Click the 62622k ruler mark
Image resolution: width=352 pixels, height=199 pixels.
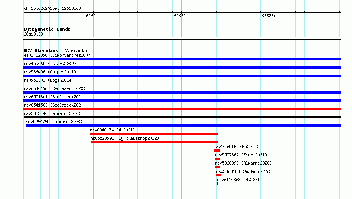point(181,16)
